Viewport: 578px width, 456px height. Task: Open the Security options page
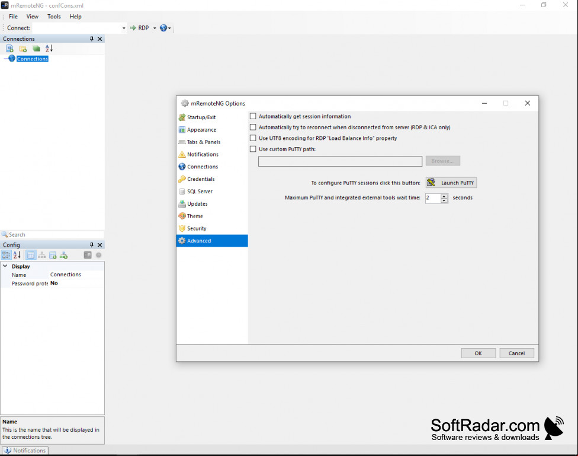[197, 228]
